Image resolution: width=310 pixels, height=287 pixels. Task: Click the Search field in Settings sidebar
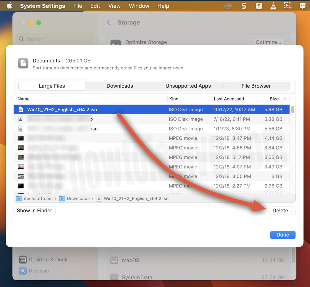[55, 39]
